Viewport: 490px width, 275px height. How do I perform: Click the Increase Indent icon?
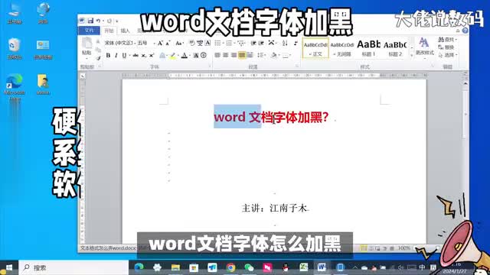coord(261,43)
